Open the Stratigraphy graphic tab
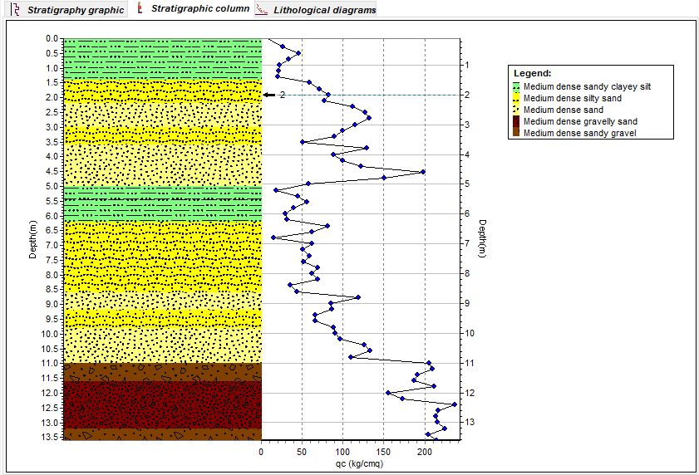The width and height of the screenshot is (699, 475). pos(76,10)
